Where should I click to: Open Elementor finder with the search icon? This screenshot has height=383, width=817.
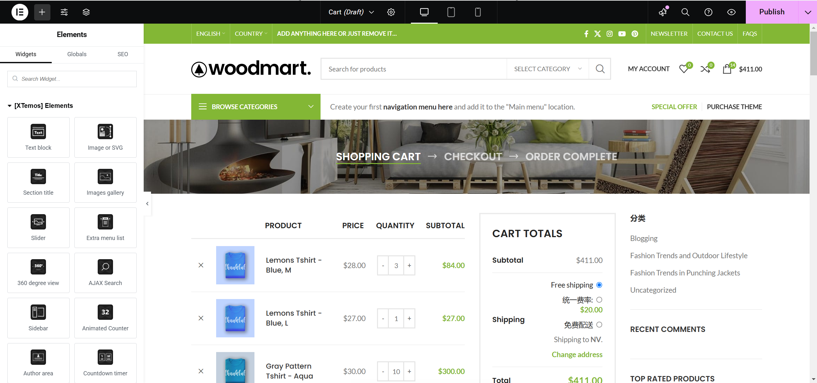coord(685,12)
